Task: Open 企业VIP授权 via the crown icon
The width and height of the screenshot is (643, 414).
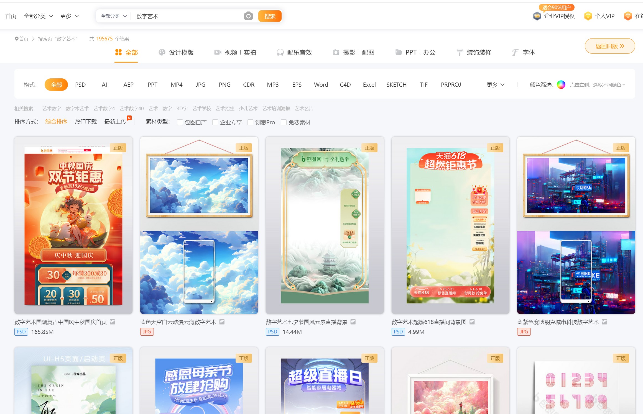Action: click(537, 16)
